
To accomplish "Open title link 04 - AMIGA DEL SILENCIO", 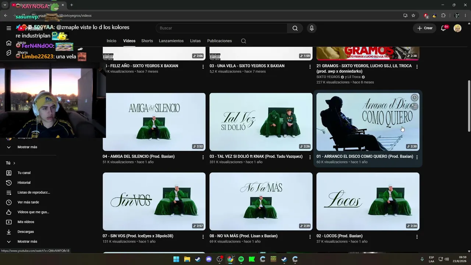I will [x=138, y=156].
